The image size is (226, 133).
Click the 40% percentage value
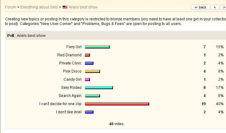(x=220, y=104)
